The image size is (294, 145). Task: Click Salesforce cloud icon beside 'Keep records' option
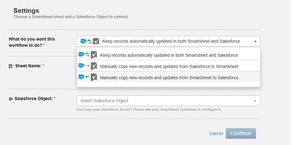[81, 54]
